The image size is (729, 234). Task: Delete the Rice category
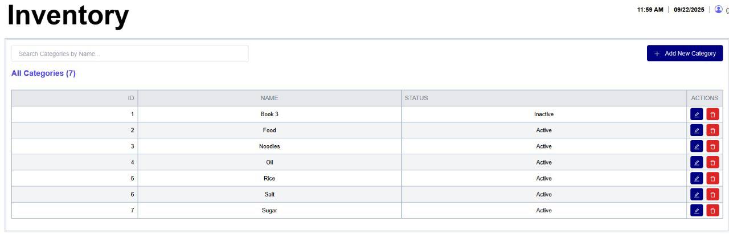tap(712, 178)
